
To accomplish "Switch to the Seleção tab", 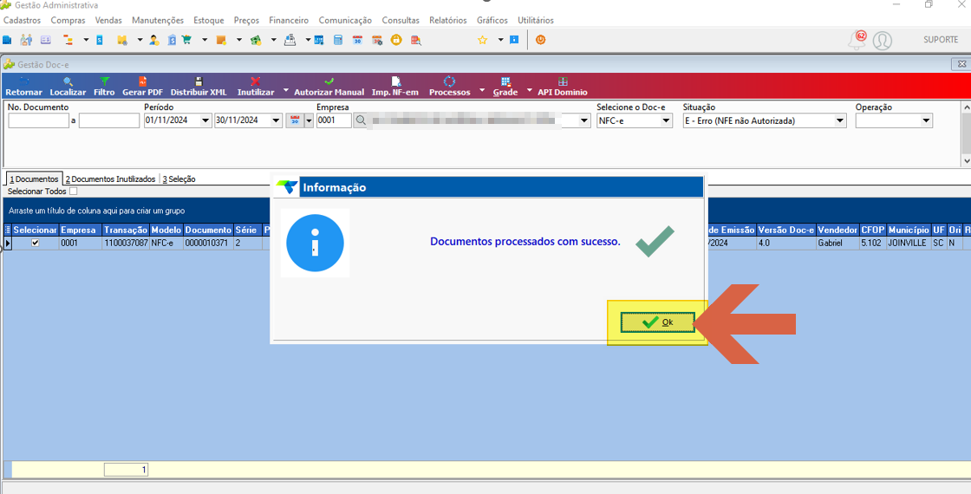I will [x=179, y=179].
